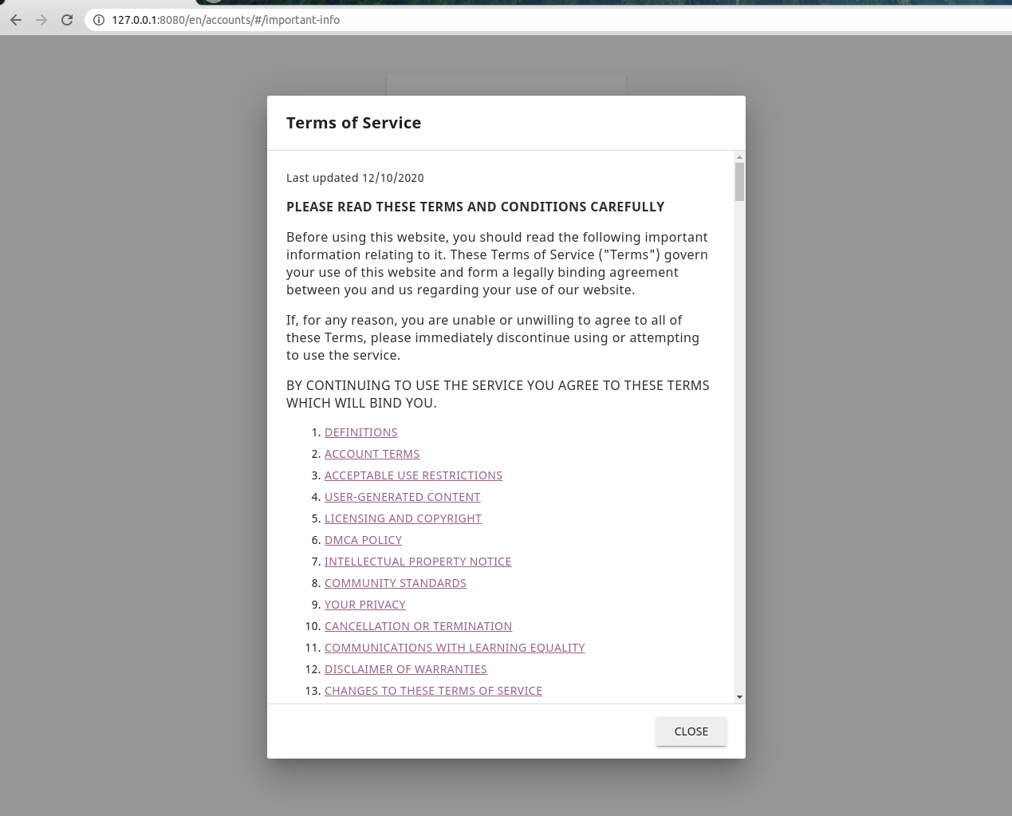Click the scrollbar up arrow in dialog
This screenshot has width=1012, height=816.
click(x=739, y=157)
